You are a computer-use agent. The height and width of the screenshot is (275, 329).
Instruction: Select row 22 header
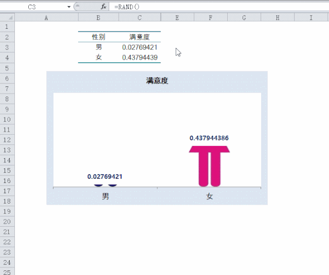7,242
